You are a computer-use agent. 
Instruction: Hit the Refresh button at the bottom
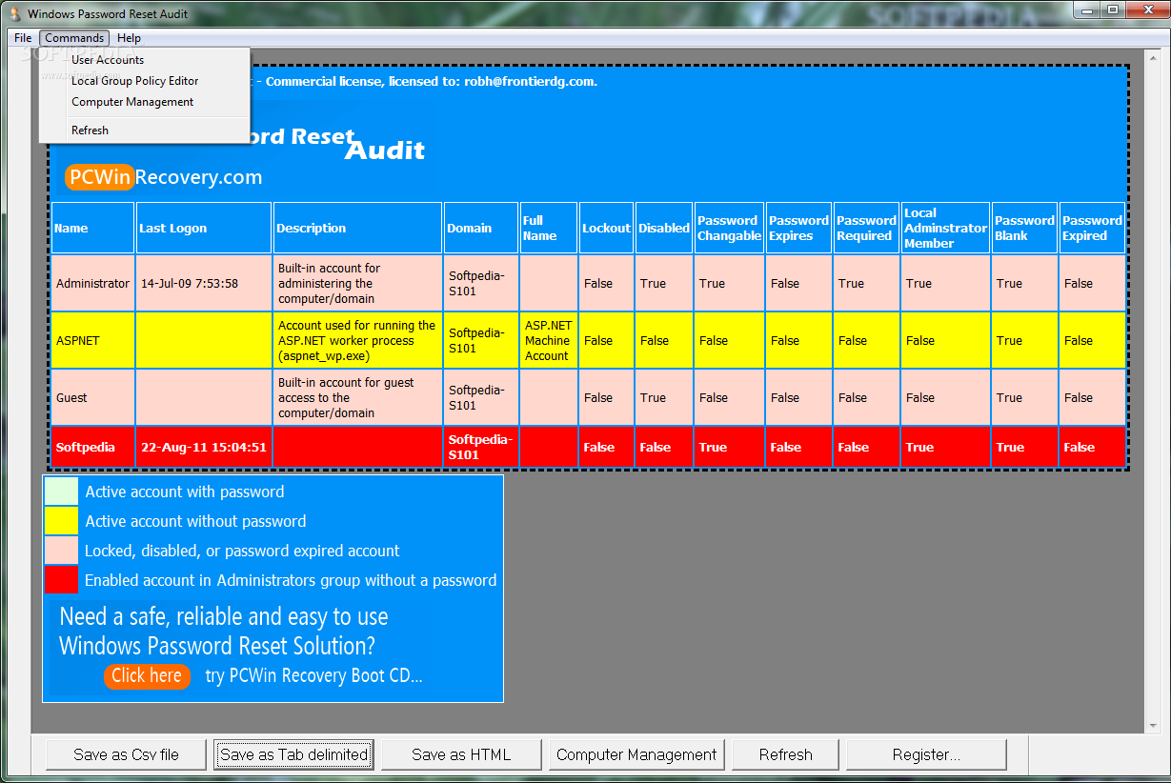click(x=786, y=754)
